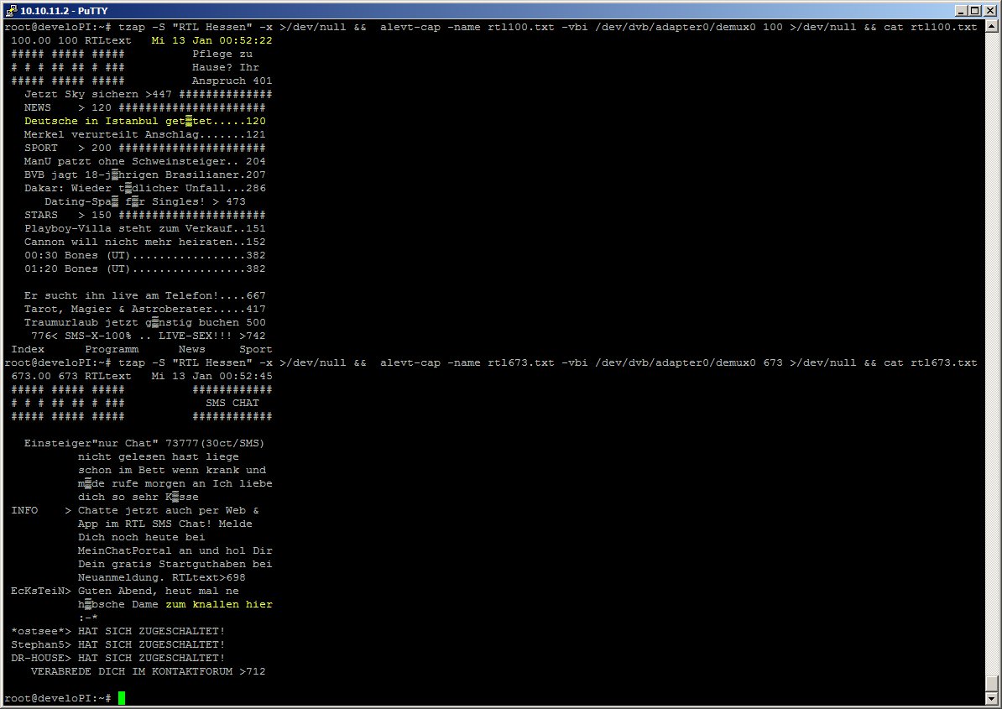Click the '100.00 100 RTLtext' header
Viewport: 1002px width, 709px height.
71,40
